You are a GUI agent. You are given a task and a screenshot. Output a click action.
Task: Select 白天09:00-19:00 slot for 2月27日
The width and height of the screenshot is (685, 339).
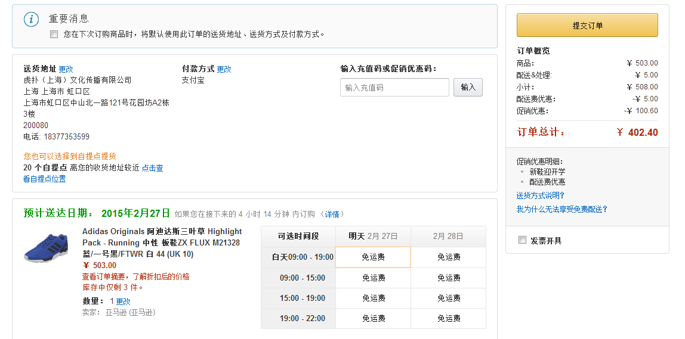(x=373, y=257)
